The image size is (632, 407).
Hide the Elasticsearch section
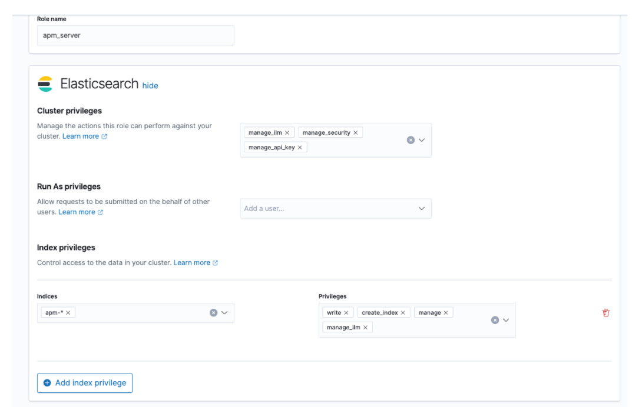[150, 85]
